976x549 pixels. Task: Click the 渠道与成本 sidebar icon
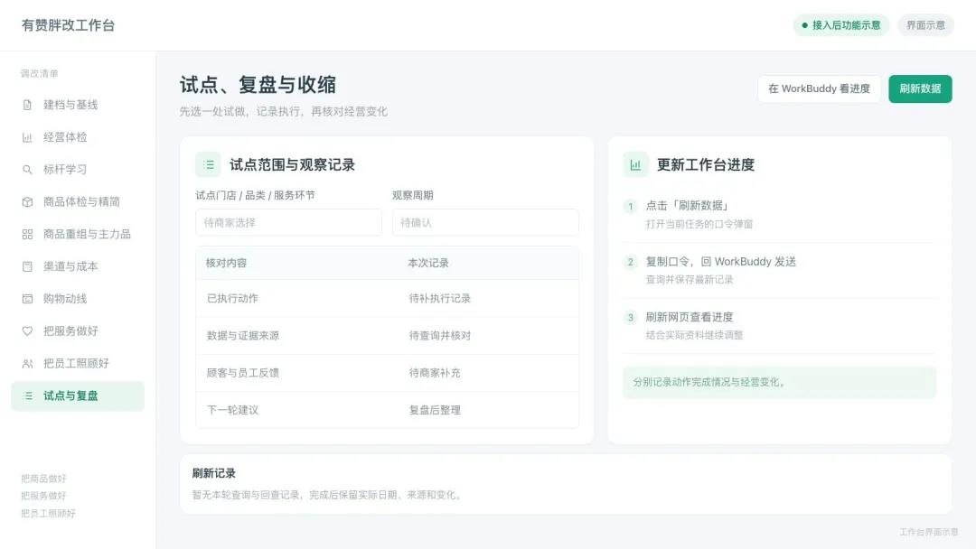tap(27, 266)
